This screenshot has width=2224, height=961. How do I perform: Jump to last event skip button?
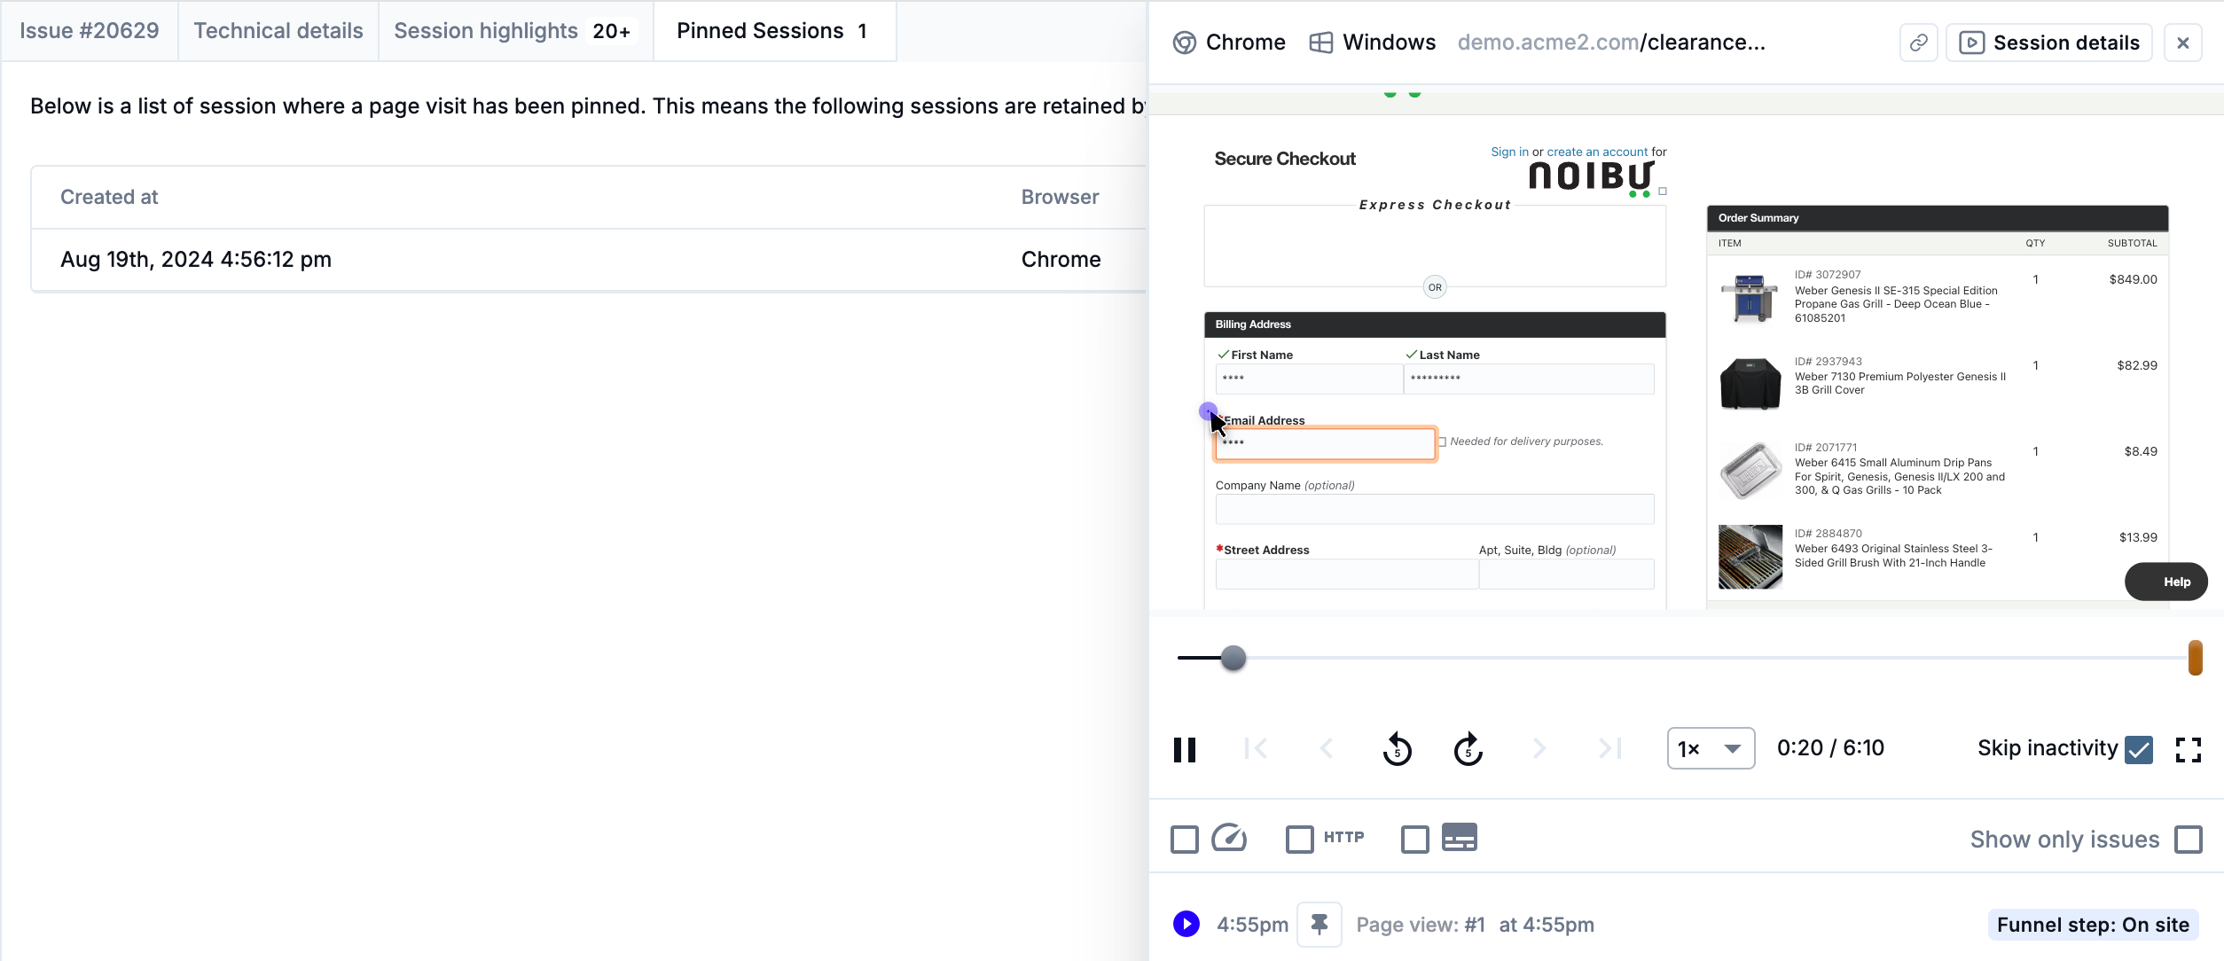click(x=1610, y=749)
